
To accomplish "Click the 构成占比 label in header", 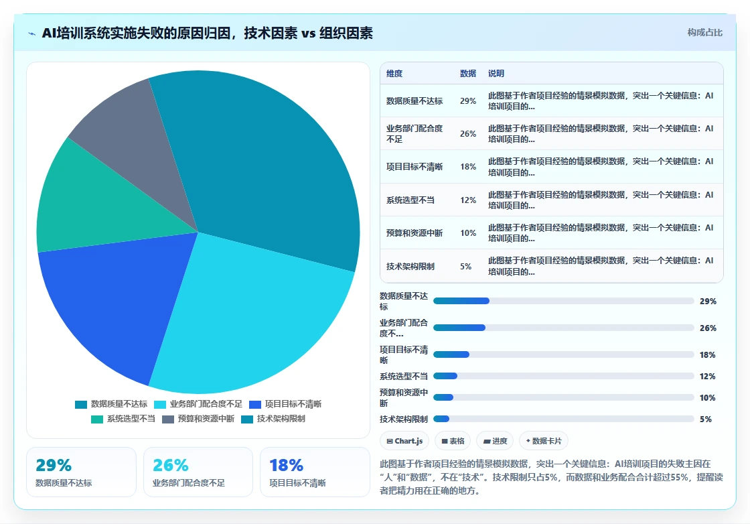I will (x=704, y=33).
